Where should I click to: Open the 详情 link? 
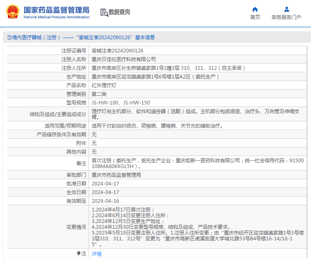(x=96, y=254)
